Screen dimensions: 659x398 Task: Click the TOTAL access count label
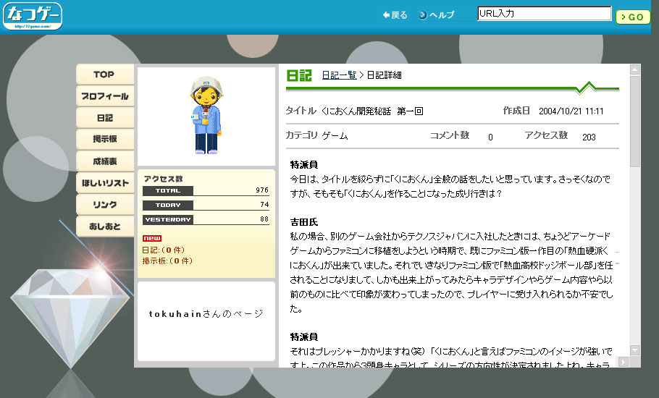(168, 190)
